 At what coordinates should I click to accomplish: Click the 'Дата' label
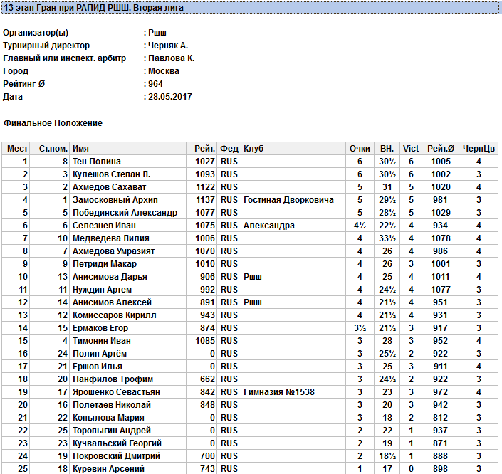coord(13,97)
